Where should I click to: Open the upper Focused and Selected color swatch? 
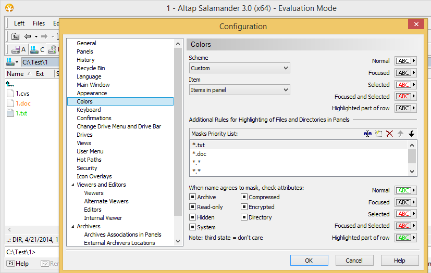405,96
